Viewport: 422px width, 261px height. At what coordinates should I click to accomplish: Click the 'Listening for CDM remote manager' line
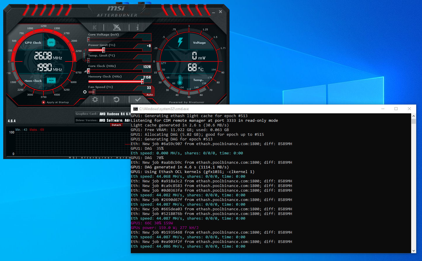(x=204, y=121)
